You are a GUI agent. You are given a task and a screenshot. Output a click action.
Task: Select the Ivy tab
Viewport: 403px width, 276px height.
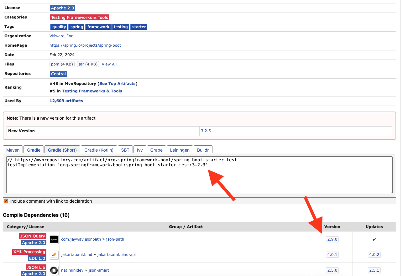pos(140,150)
